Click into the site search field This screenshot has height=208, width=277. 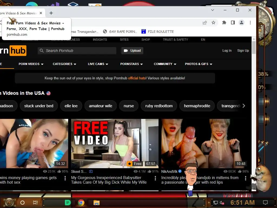point(77,51)
